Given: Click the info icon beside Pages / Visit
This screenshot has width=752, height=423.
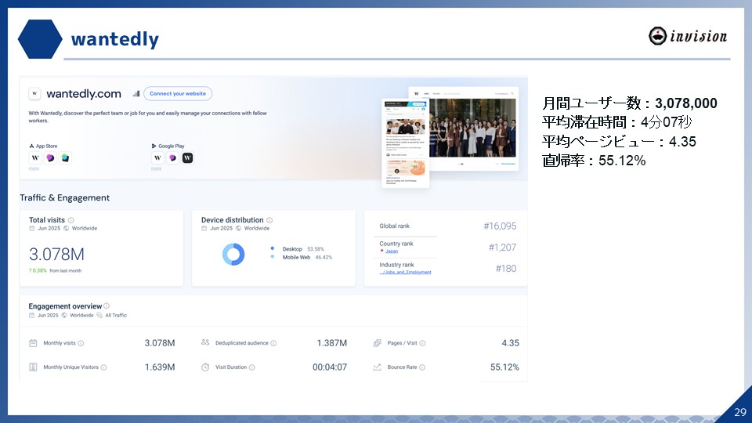Looking at the screenshot, I should (x=422, y=343).
